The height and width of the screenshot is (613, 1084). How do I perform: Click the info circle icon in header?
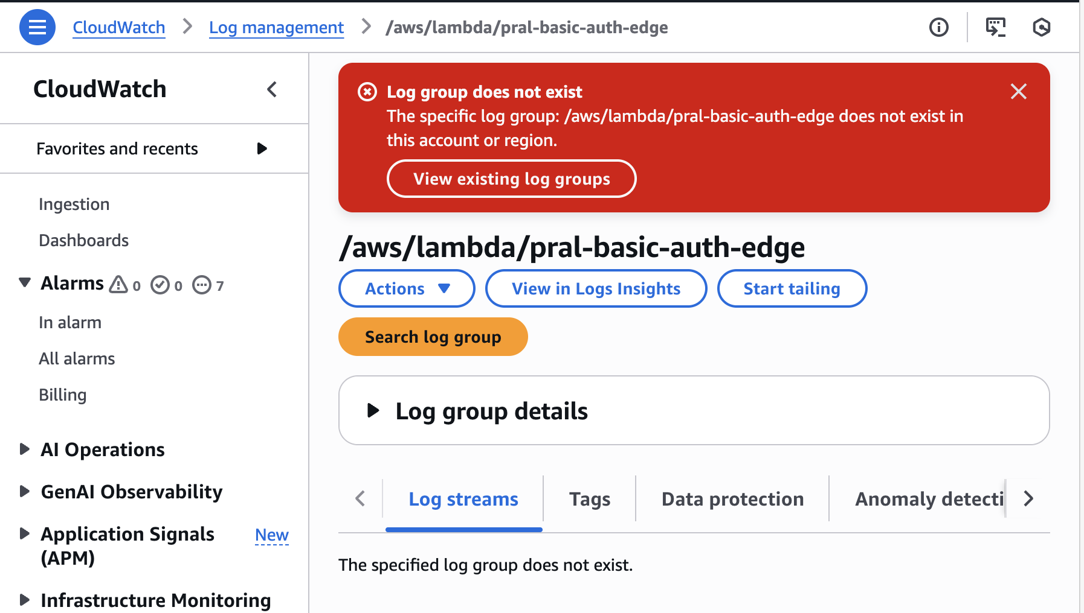(x=938, y=27)
